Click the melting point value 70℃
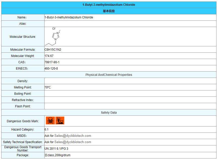 click(48, 87)
